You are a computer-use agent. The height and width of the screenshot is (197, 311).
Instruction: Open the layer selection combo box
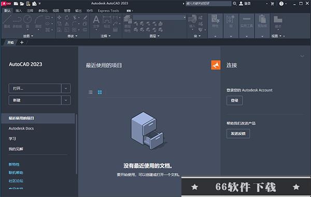(160, 18)
